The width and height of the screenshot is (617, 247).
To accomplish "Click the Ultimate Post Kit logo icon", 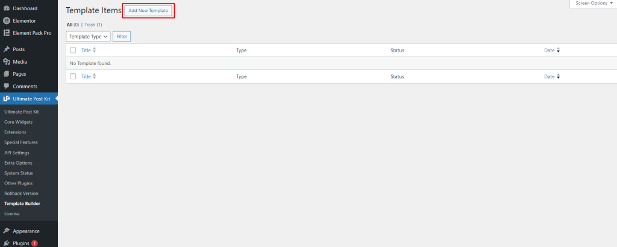I will coord(6,99).
